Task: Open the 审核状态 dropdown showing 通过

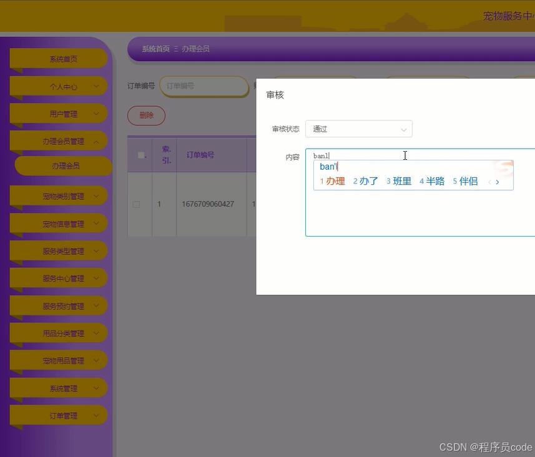Action: coord(358,129)
